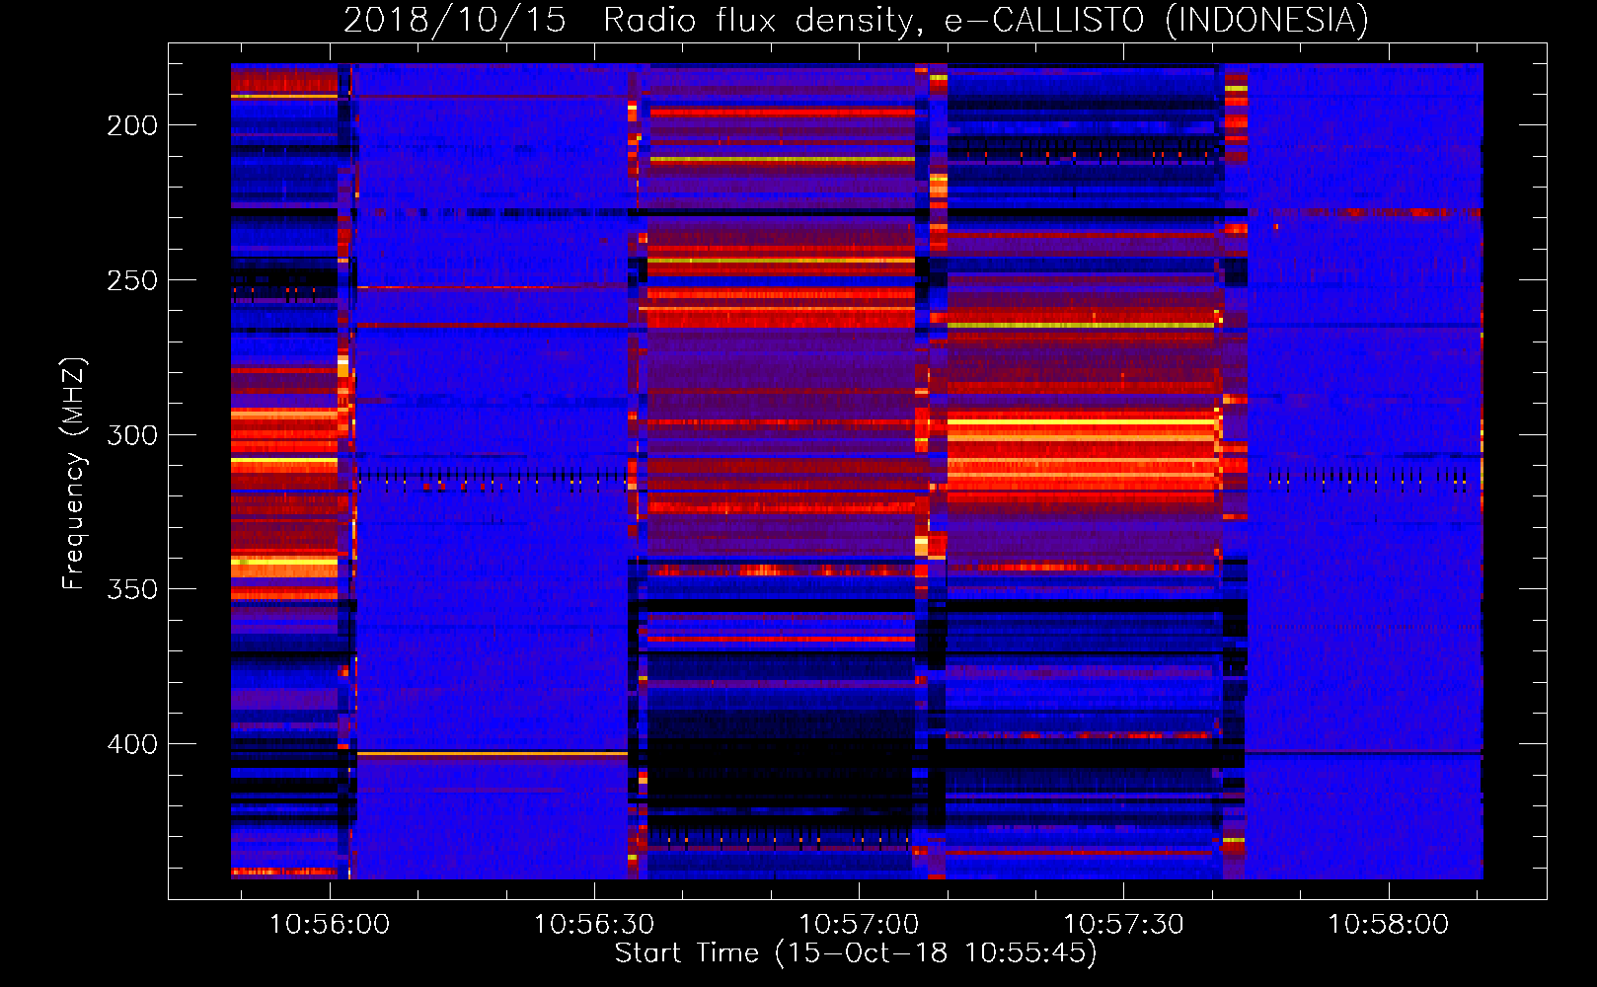The height and width of the screenshot is (987, 1597).
Task: Click the 10:58:00 time tick label
Action: tap(1388, 925)
